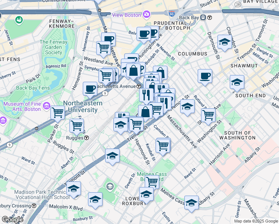Image resolution: width=279 pixels, height=224 pixels.
Task: Click the Dartmouth St street label
Action: 213,46
